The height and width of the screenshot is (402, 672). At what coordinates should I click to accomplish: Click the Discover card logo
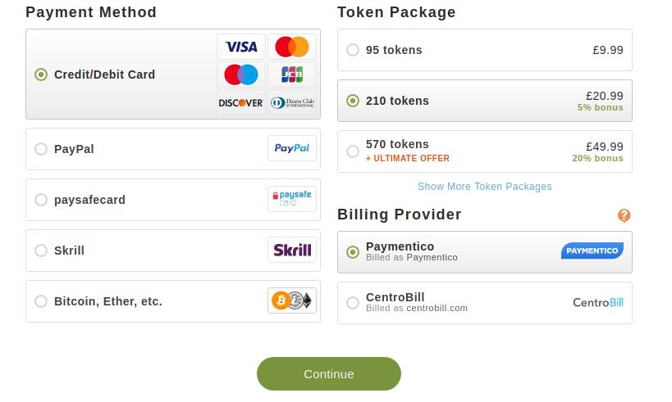pos(241,102)
